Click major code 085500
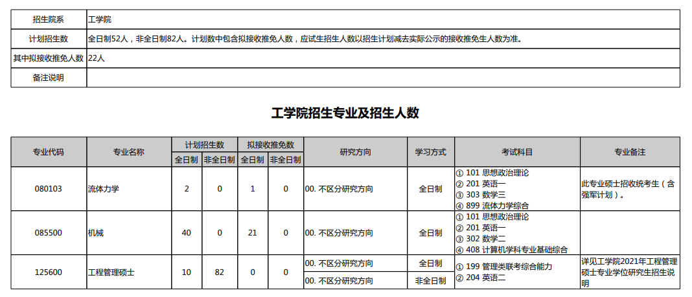 (49, 233)
